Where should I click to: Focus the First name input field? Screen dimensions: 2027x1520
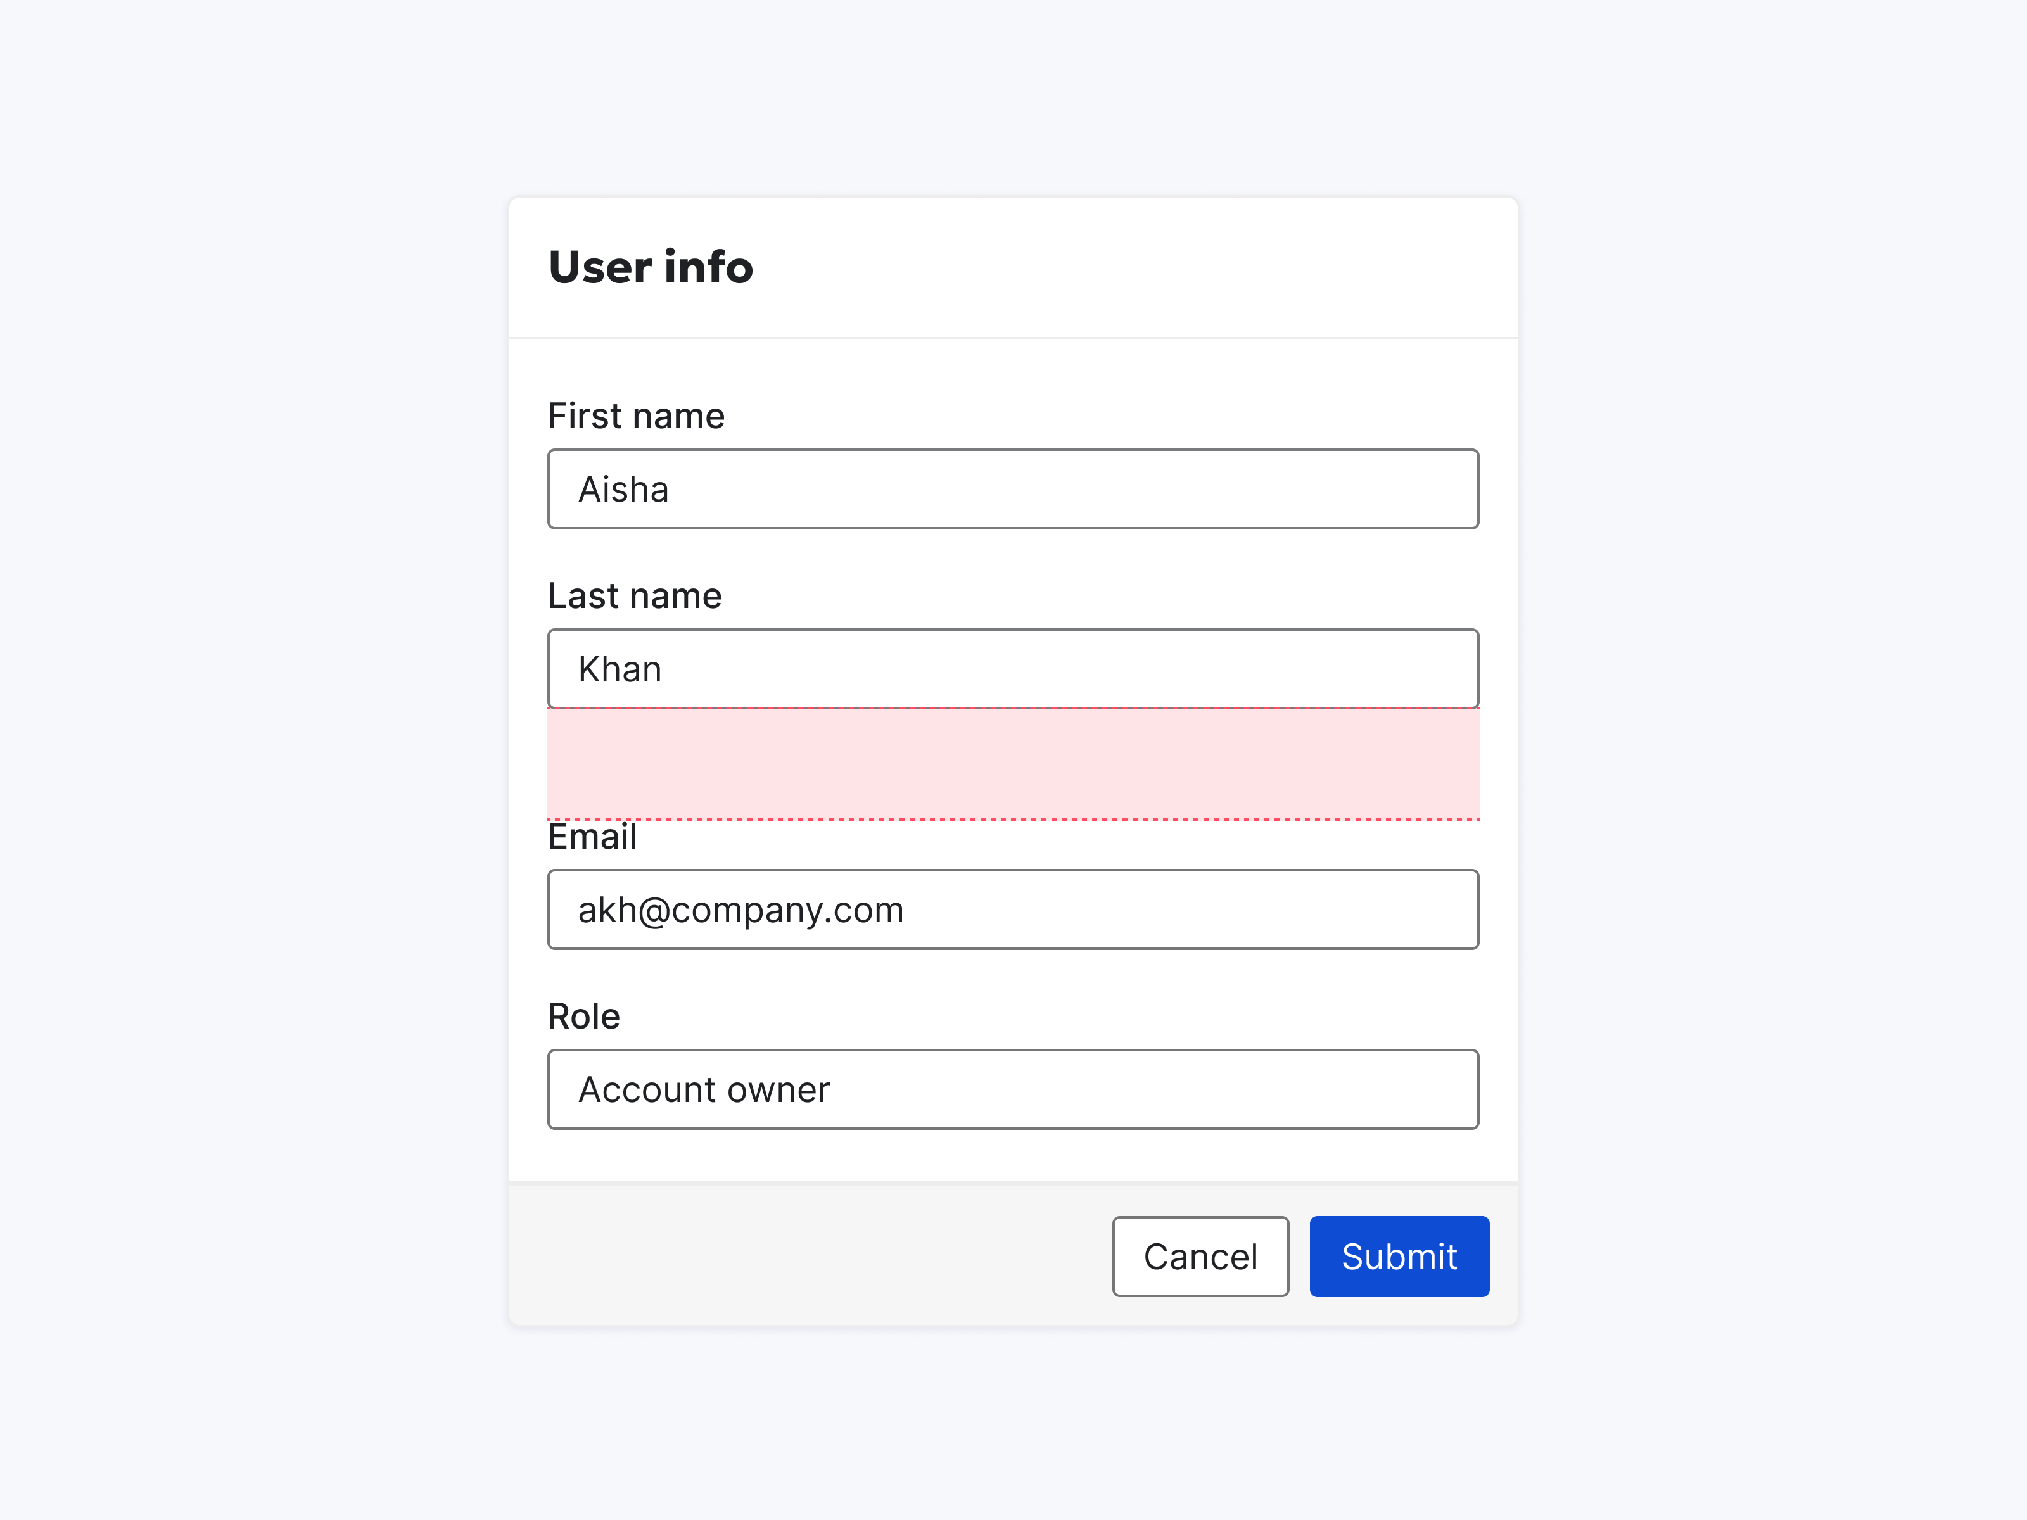click(1013, 488)
